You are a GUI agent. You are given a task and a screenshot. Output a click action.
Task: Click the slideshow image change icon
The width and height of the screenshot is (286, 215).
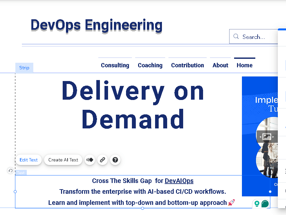[267, 137]
